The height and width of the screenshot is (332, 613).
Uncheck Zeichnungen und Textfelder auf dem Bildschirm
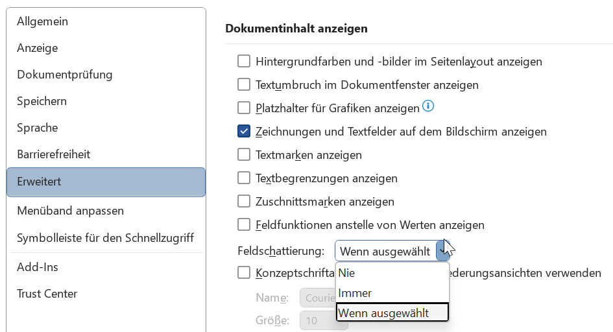pos(244,131)
